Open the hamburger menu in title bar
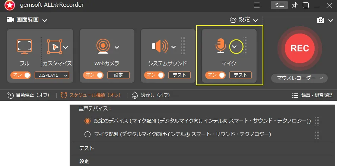Viewport: 337px width, 166px height. tap(257, 5)
